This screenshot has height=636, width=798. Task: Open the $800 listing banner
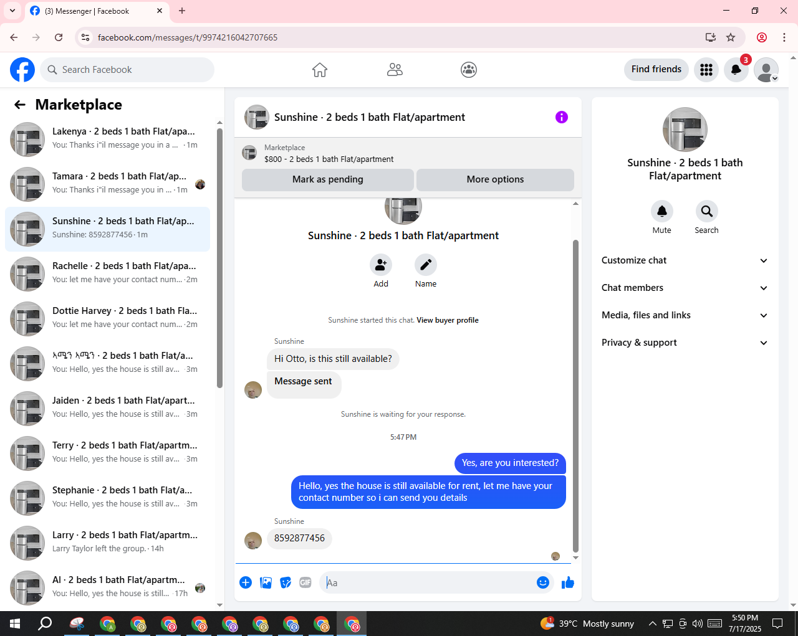tap(408, 153)
